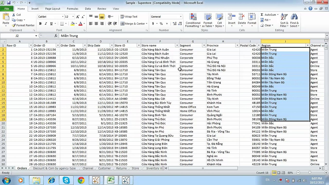Open the Region column filter dropdown
This screenshot has height=185, width=329.
308,45
